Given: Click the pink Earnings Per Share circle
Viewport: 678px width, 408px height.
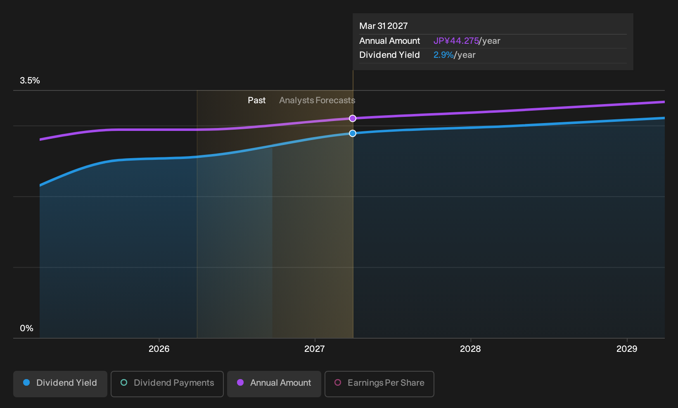Looking at the screenshot, I should [338, 383].
